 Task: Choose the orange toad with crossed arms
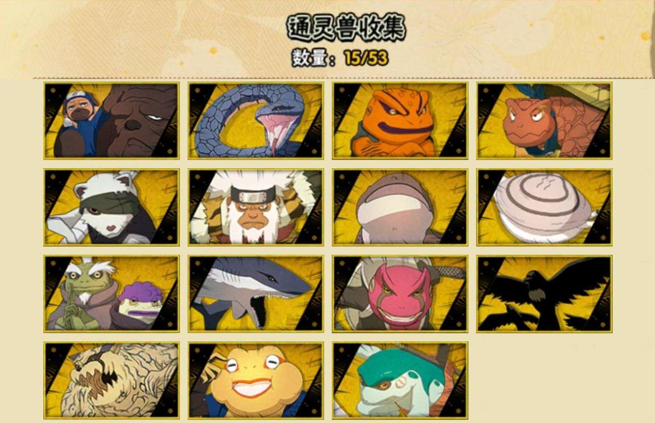(400, 121)
